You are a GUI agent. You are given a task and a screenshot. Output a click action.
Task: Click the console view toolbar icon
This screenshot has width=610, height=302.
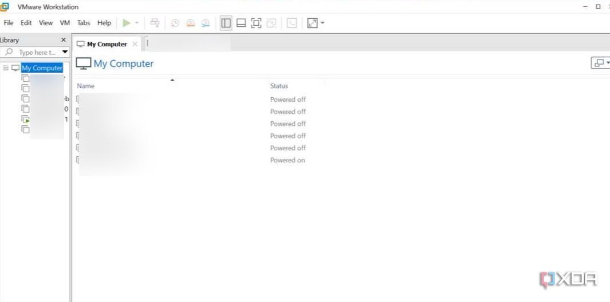point(292,23)
